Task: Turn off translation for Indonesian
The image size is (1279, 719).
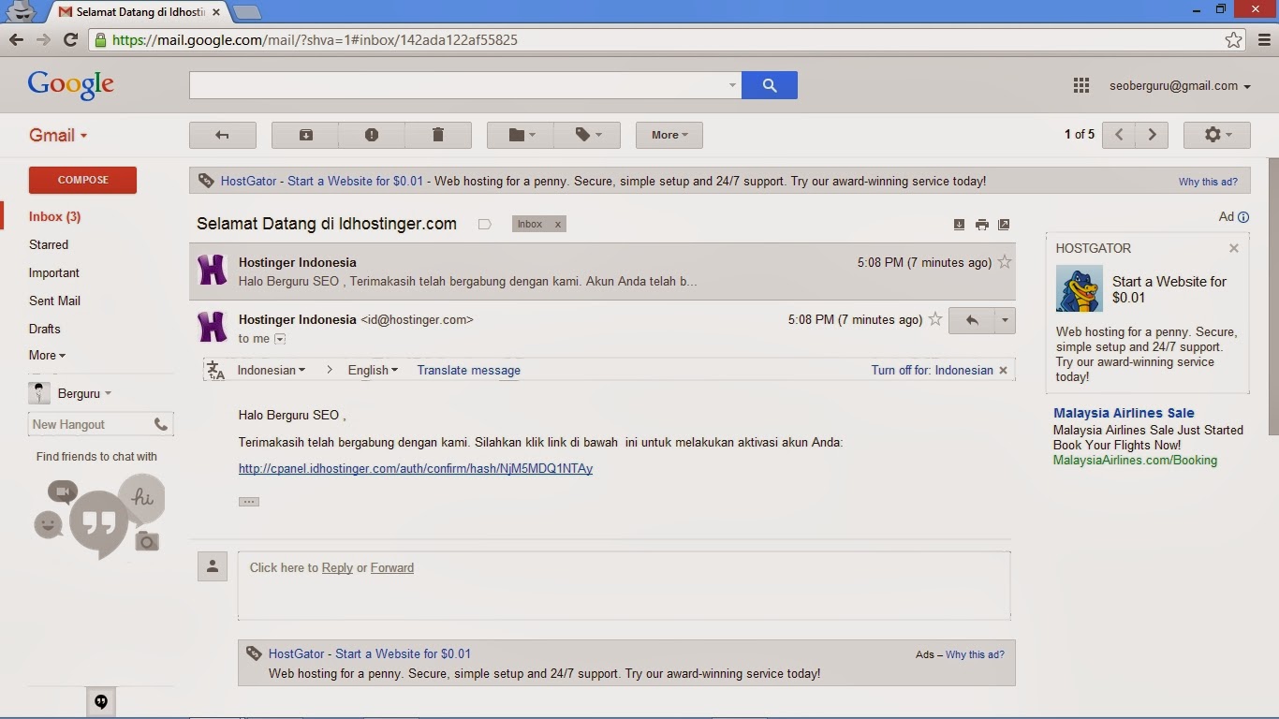Action: (x=932, y=370)
